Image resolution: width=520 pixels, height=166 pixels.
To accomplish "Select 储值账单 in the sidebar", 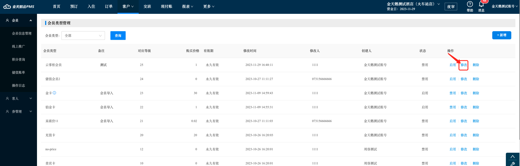I will (x=18, y=72).
